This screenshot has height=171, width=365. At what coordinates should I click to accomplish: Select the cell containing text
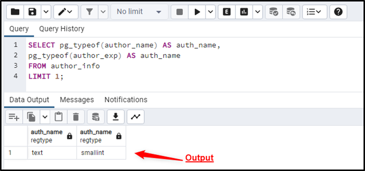(x=52, y=152)
